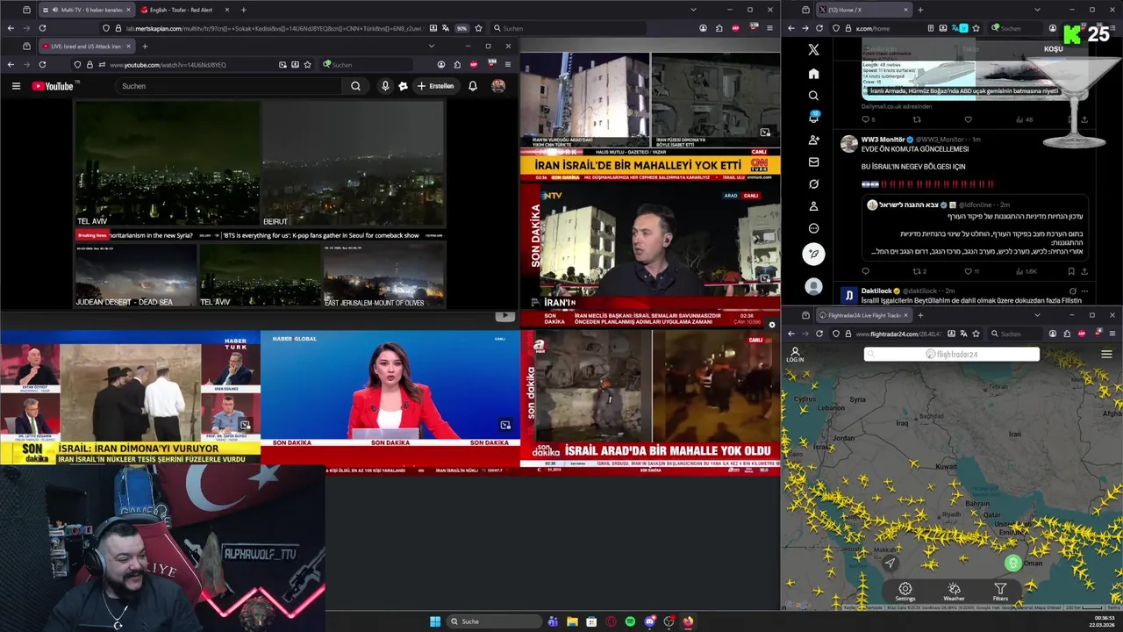
Task: Focus the Flightradar24 search box
Action: [x=952, y=355]
